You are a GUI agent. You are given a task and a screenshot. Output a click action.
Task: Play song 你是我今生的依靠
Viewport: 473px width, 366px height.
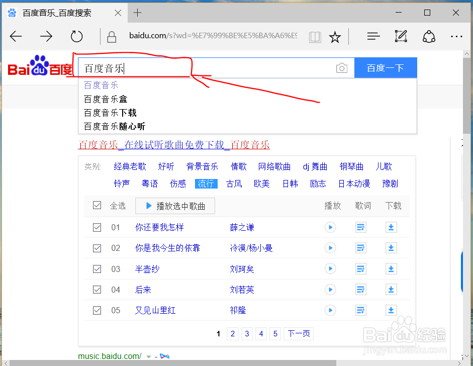click(330, 248)
